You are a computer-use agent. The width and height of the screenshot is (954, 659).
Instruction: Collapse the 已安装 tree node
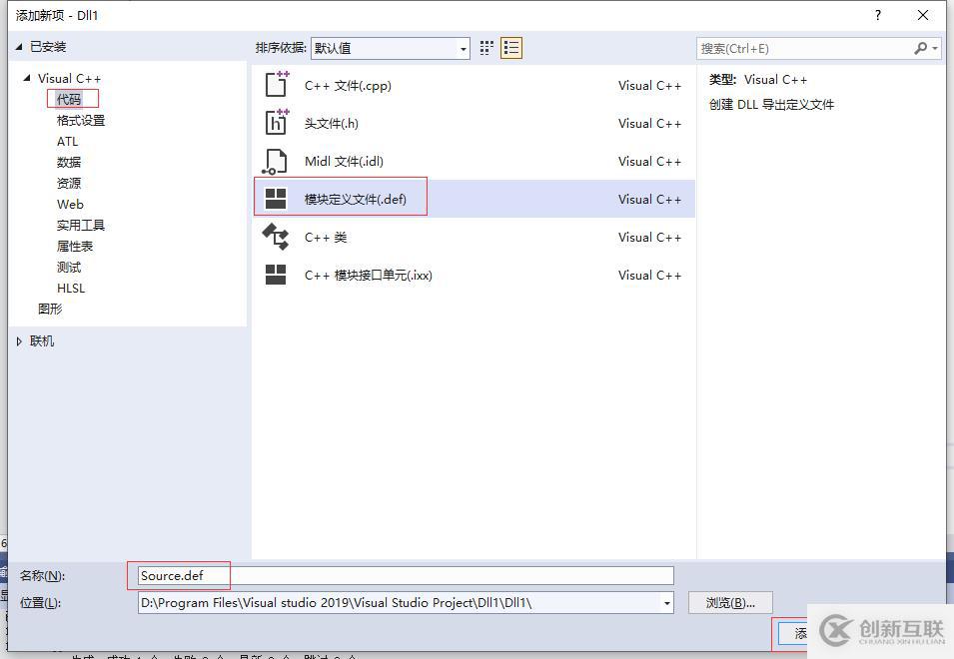(19, 47)
